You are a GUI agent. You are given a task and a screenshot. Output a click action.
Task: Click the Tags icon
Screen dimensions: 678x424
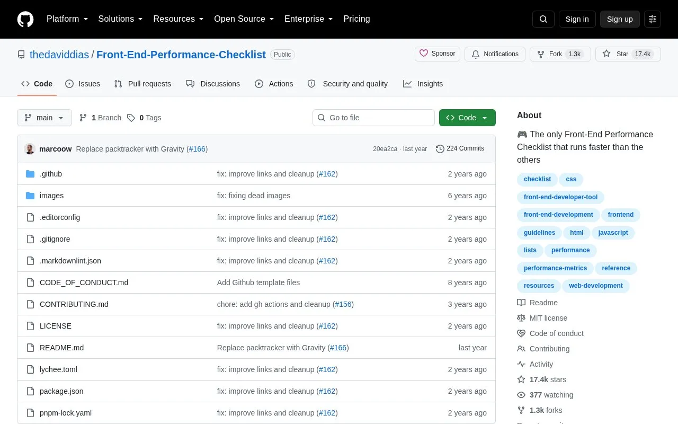pos(131,118)
